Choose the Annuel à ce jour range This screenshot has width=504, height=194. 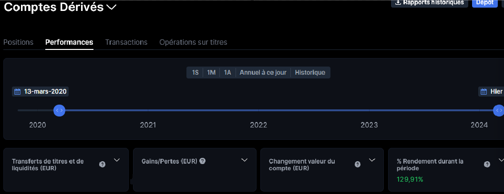point(263,73)
